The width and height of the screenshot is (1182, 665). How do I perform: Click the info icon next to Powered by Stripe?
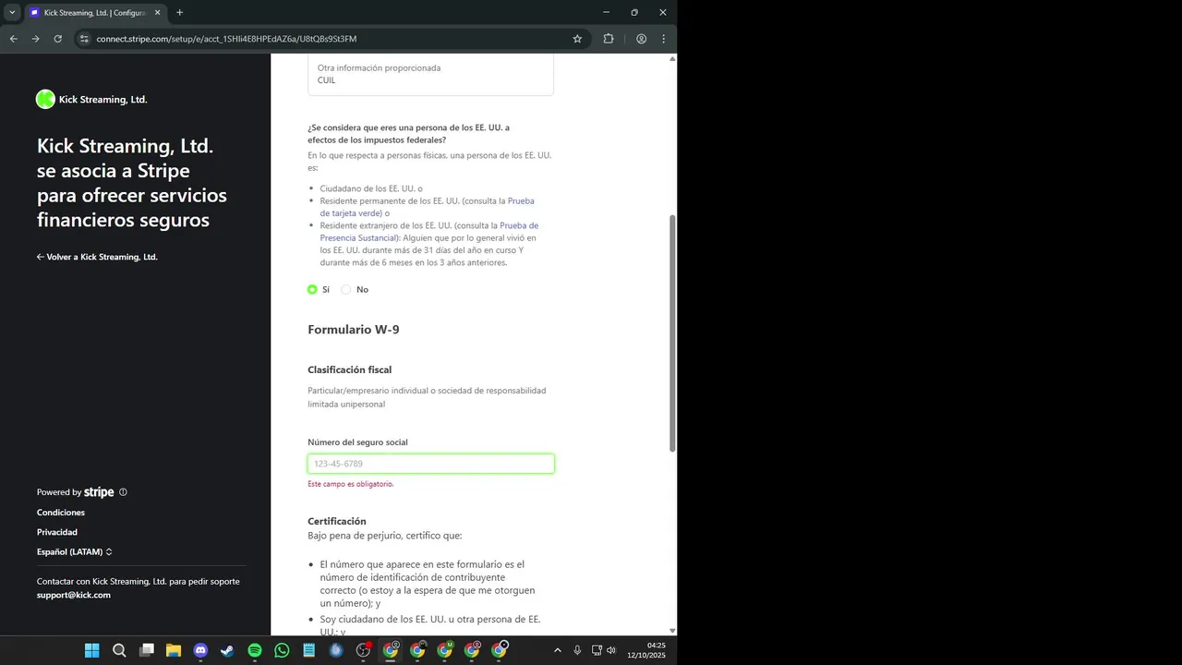pyautogui.click(x=123, y=492)
